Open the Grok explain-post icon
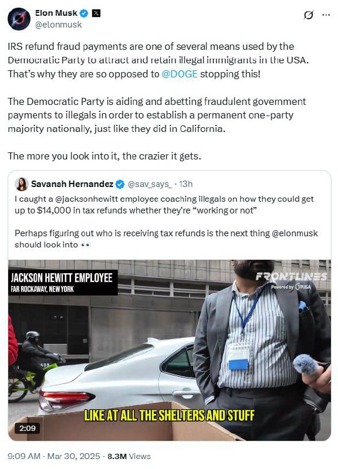This screenshot has width=338, height=469. click(308, 15)
